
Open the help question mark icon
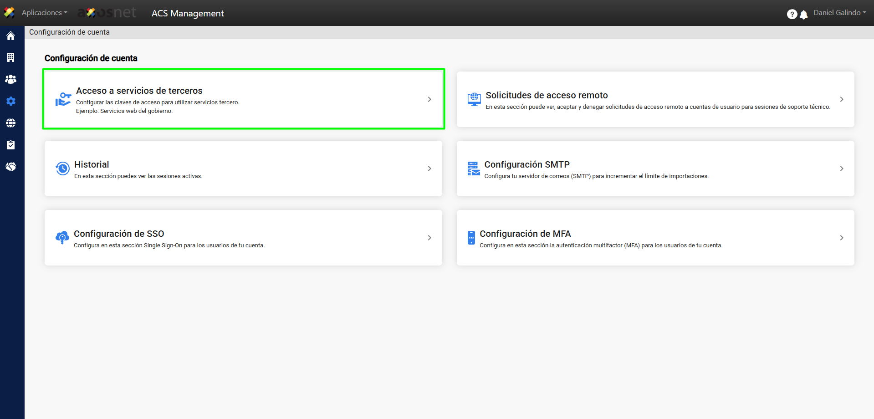pos(792,14)
